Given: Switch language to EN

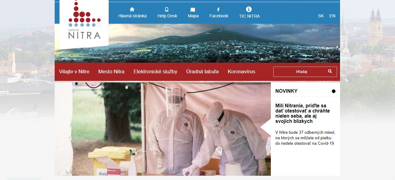Looking at the screenshot, I should (332, 16).
